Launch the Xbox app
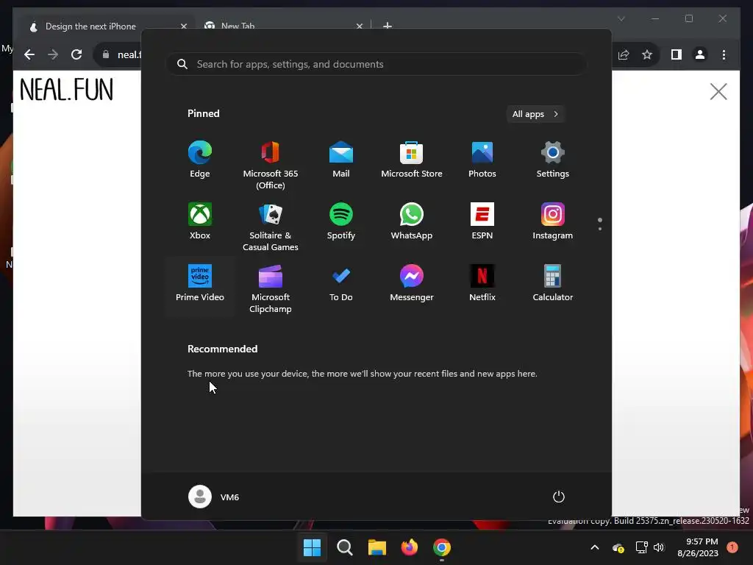The image size is (753, 565). click(x=200, y=222)
